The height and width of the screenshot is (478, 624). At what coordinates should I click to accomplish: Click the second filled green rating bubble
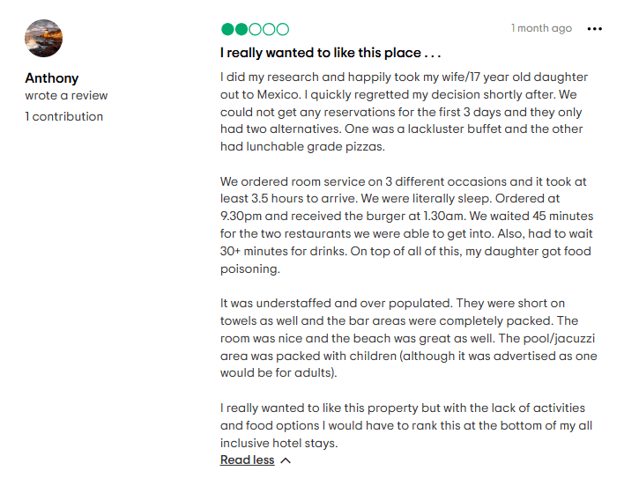click(x=241, y=29)
